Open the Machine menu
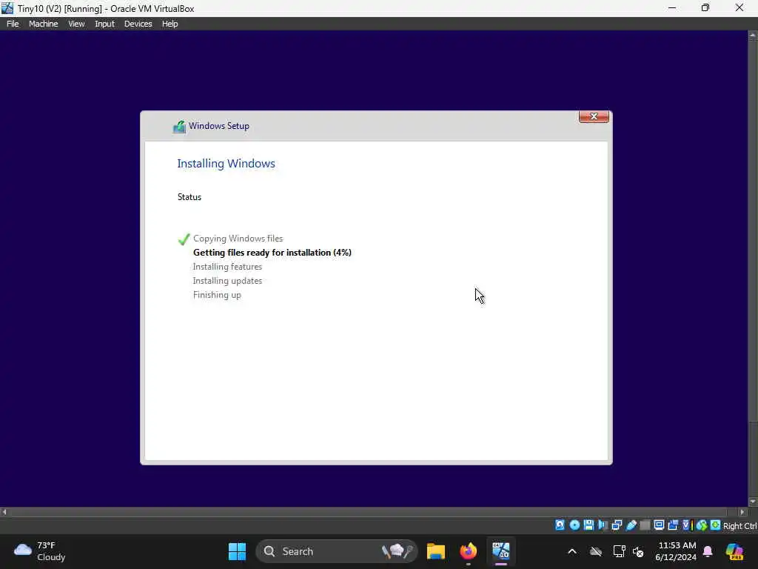Image resolution: width=758 pixels, height=569 pixels. pos(44,24)
